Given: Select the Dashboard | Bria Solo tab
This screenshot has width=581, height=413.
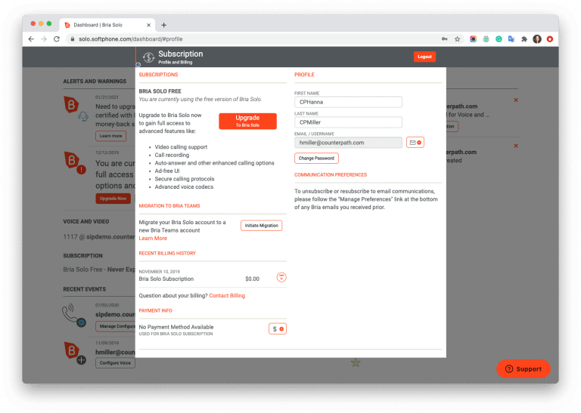Looking at the screenshot, I should pyautogui.click(x=106, y=24).
